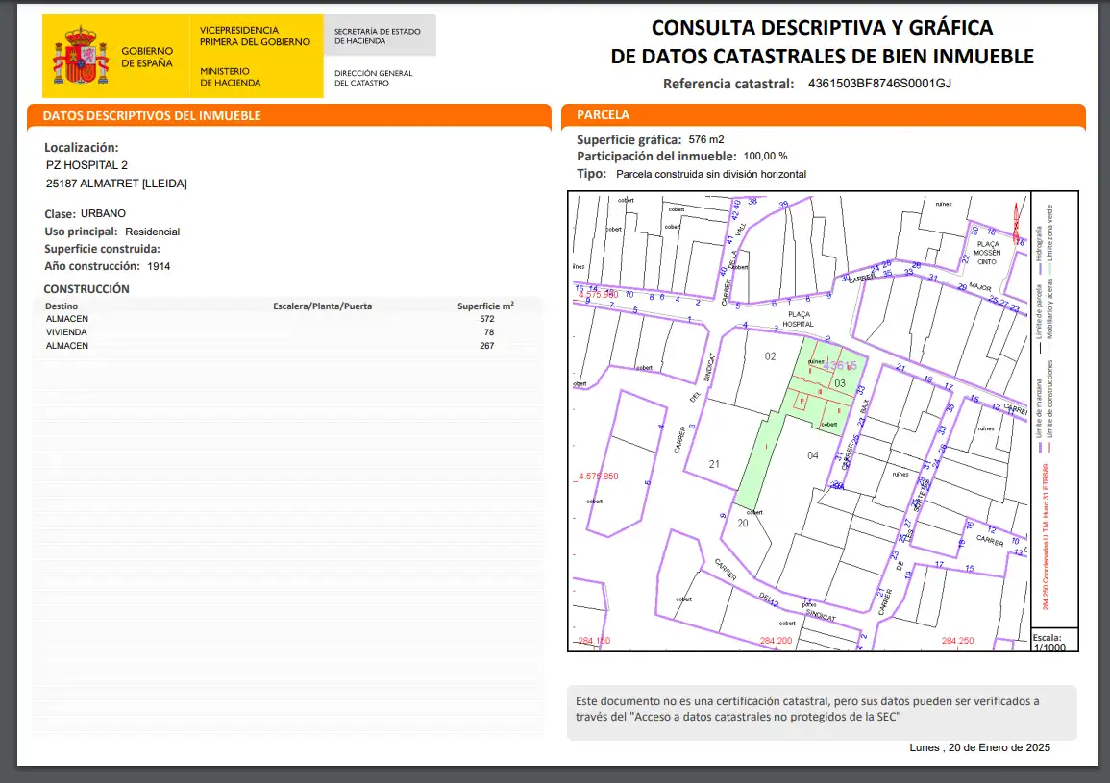The width and height of the screenshot is (1110, 783).
Task: Select 'Parcela construida sin división horizontal' text
Action: (711, 174)
